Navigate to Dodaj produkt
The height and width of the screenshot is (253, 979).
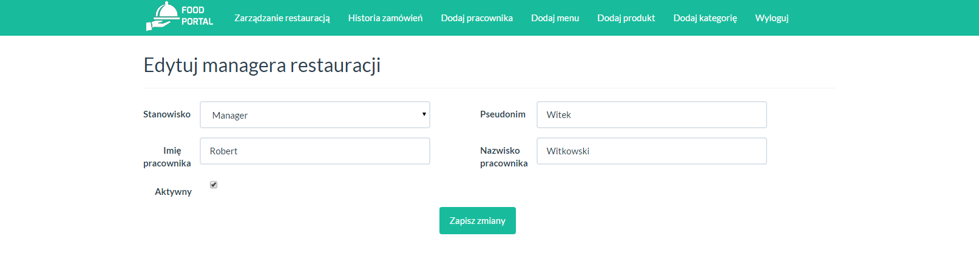tap(626, 18)
